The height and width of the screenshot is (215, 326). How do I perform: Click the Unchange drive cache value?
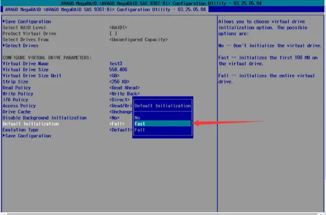click(x=121, y=112)
